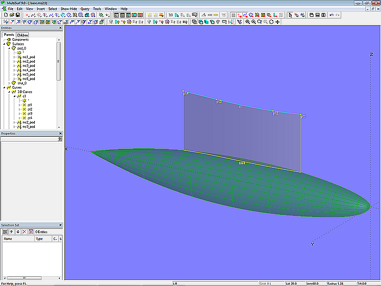Image resolution: width=381 pixels, height=286 pixels.
Task: Click the Open file toolbar icon
Action: pos(11,15)
